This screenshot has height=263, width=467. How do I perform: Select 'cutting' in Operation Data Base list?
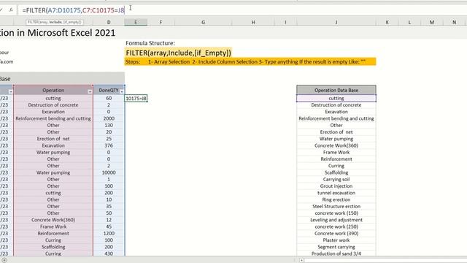(336, 98)
